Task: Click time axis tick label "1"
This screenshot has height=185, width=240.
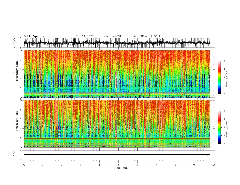Action: click(43, 165)
